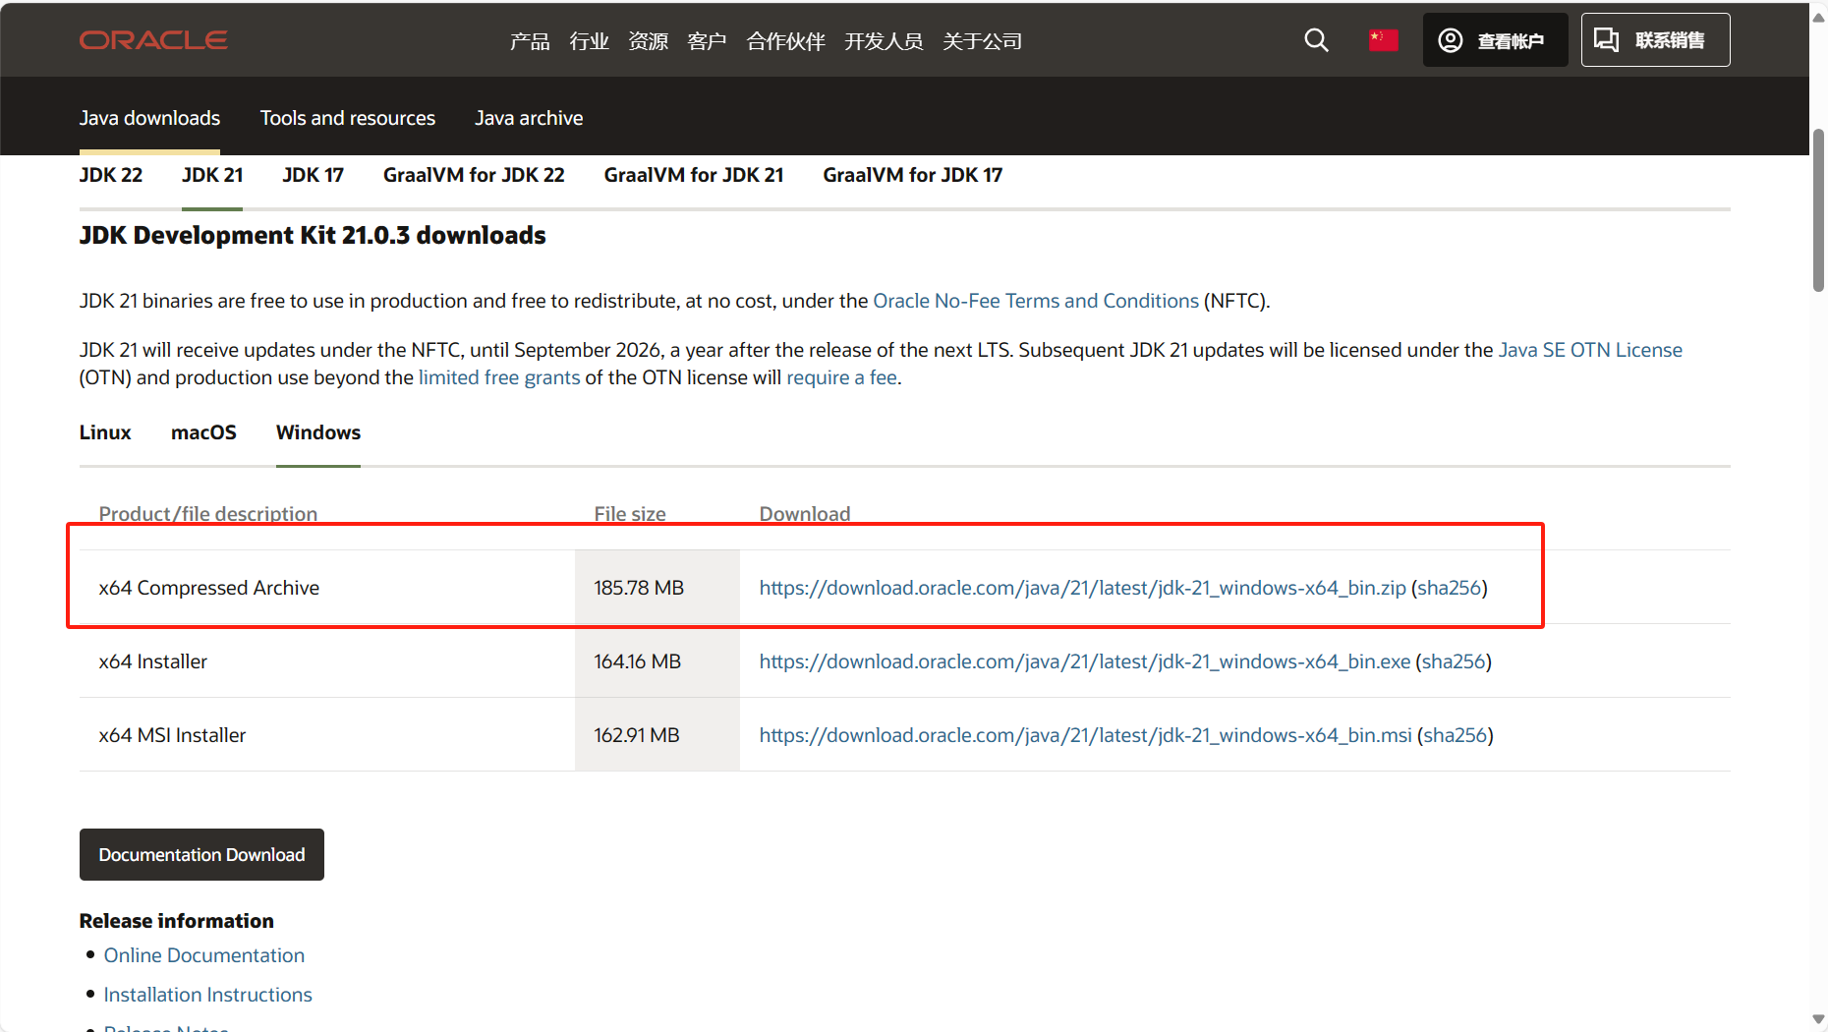Open the 资源 menu

(648, 41)
